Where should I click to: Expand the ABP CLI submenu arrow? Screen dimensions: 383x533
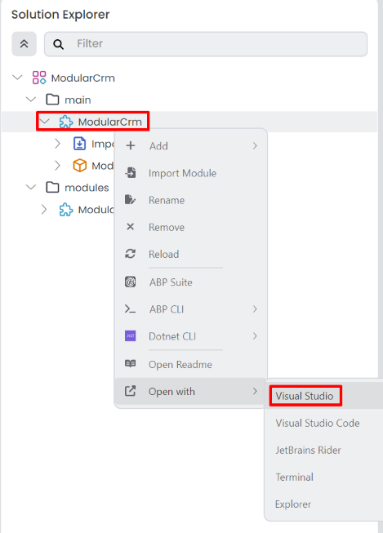pyautogui.click(x=255, y=309)
